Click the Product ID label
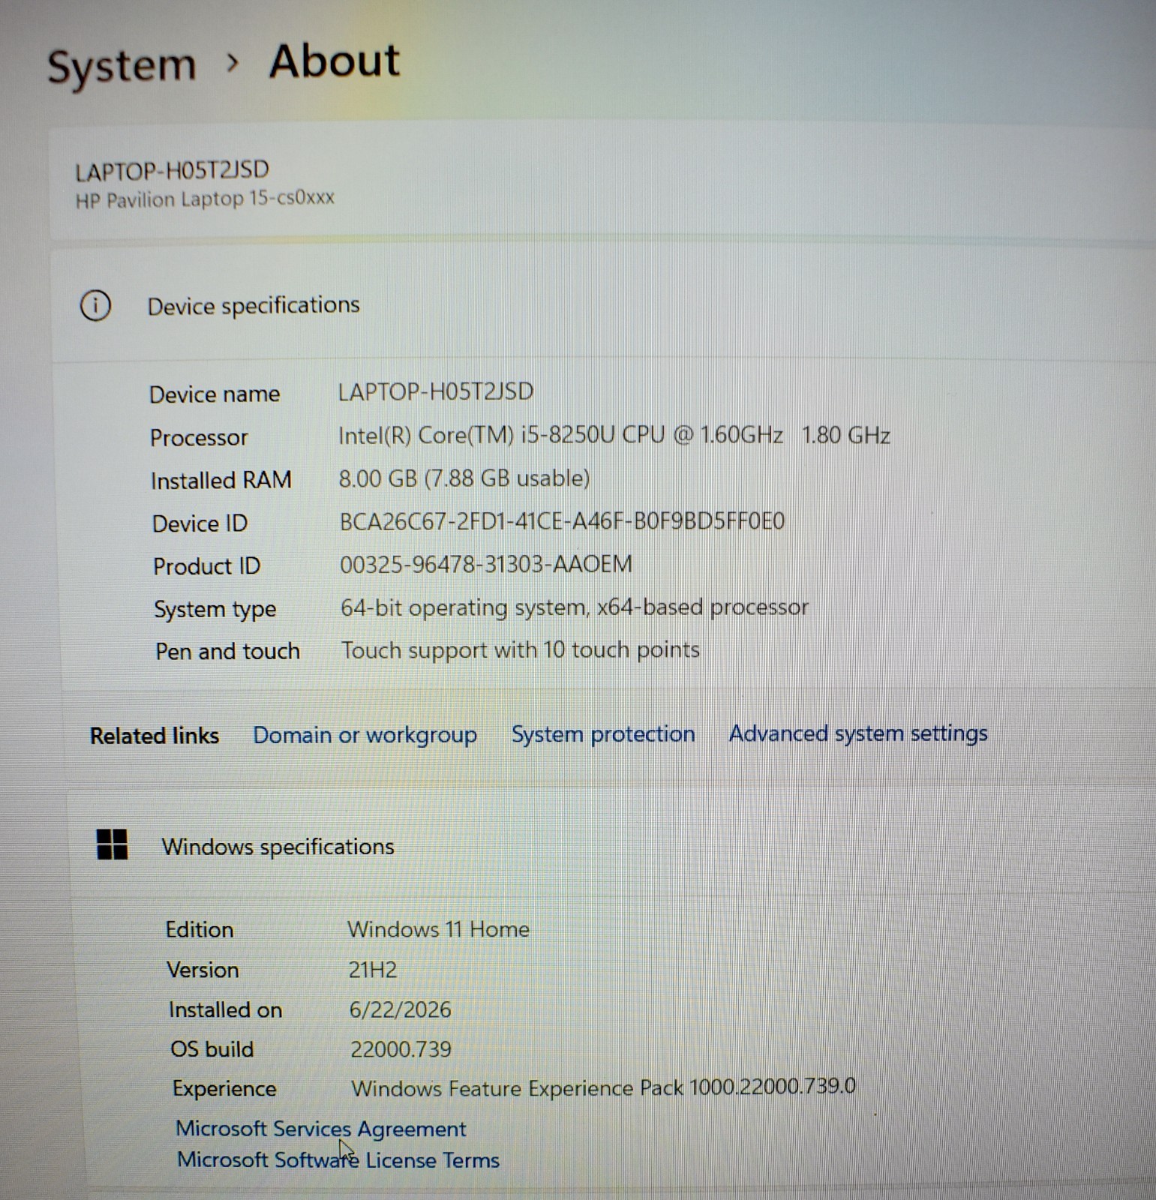The width and height of the screenshot is (1156, 1200). (x=206, y=566)
